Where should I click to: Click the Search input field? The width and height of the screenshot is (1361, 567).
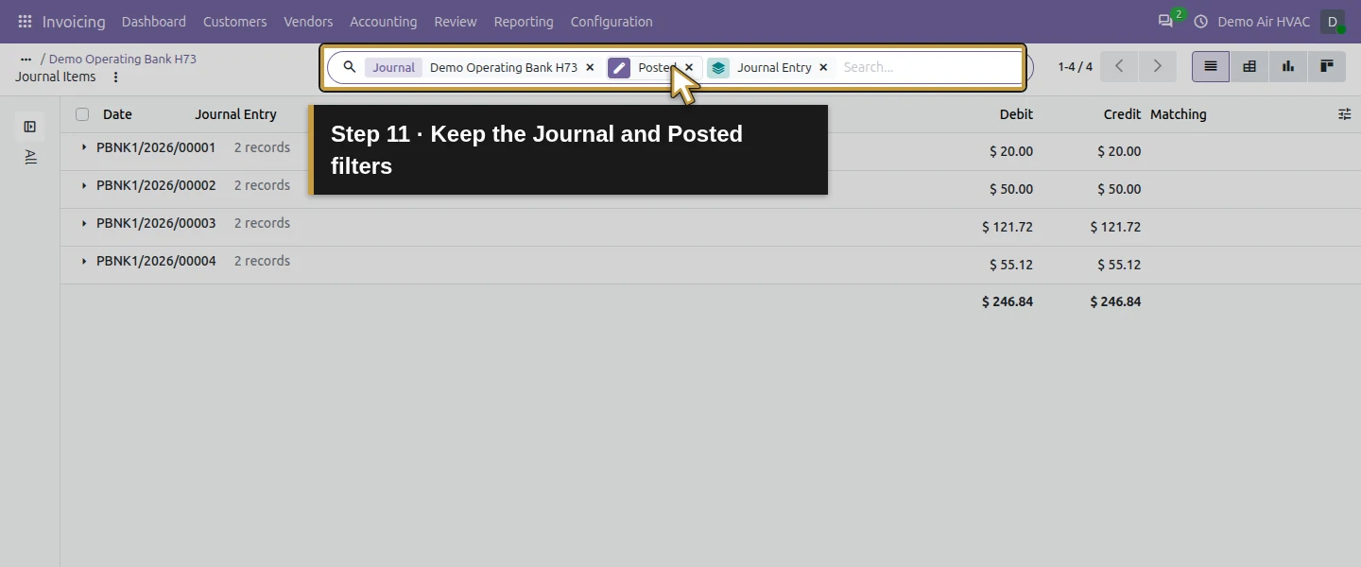coord(931,67)
